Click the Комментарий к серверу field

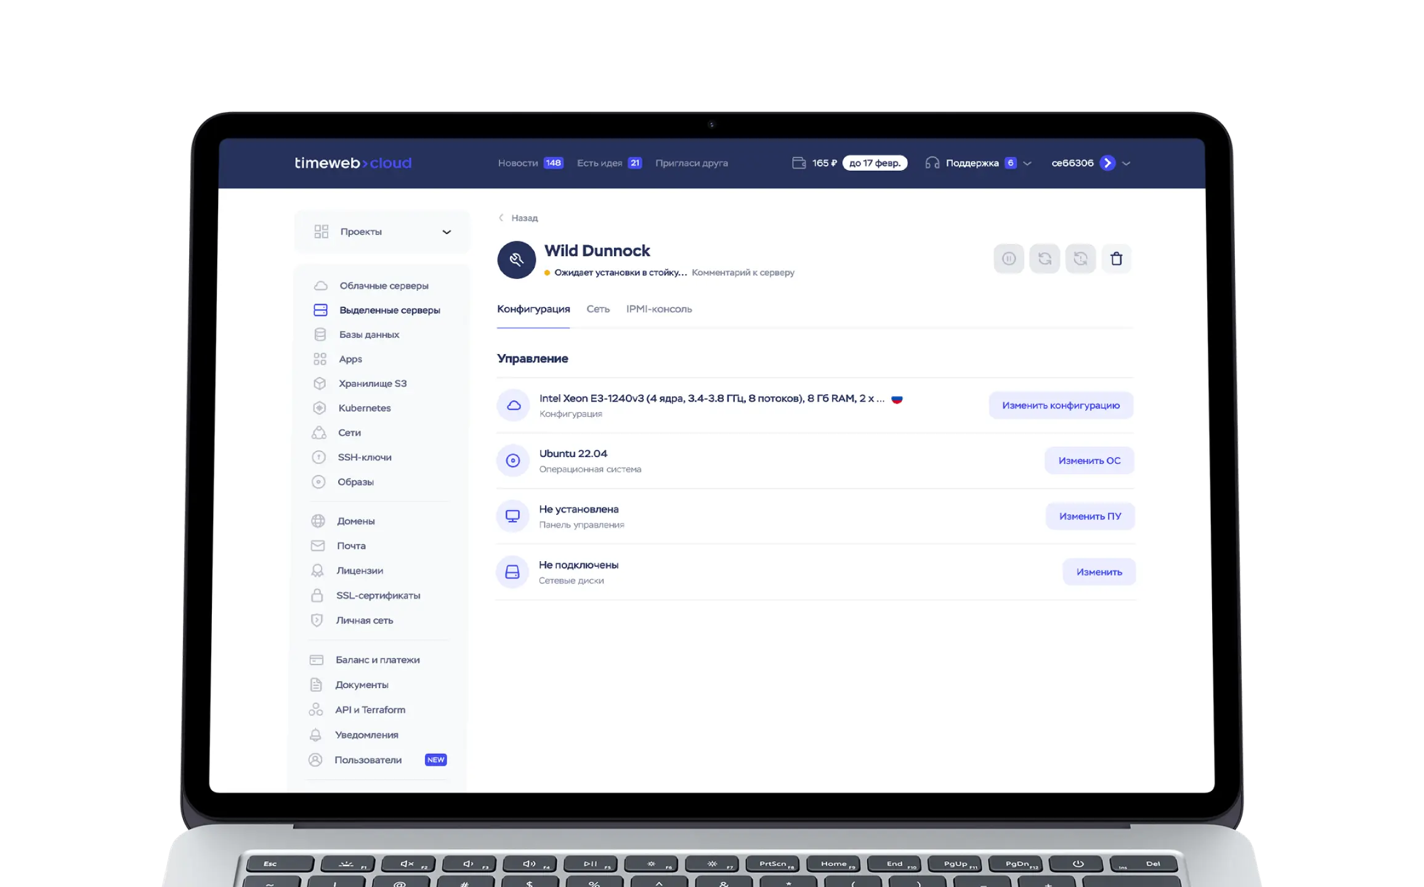(743, 272)
